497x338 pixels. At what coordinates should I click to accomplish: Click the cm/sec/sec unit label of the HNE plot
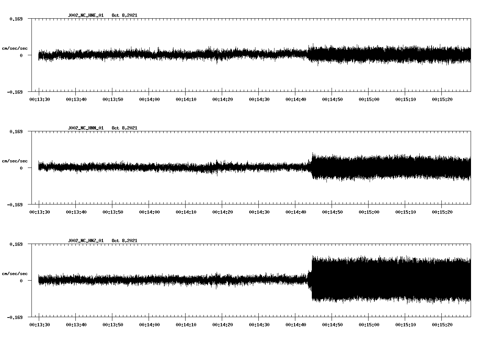(15, 48)
